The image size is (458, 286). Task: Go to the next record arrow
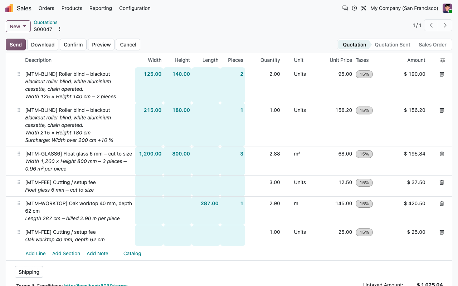[445, 25]
